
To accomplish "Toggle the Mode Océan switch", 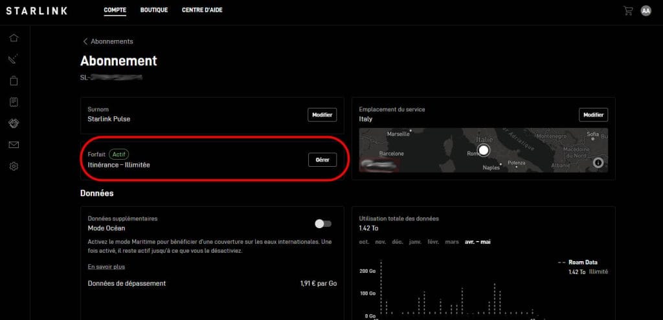I will click(323, 224).
